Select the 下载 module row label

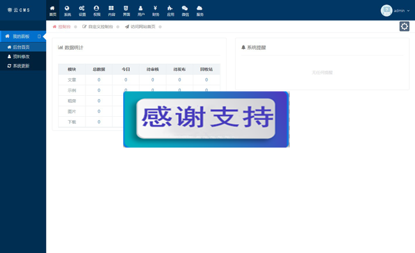click(72, 122)
